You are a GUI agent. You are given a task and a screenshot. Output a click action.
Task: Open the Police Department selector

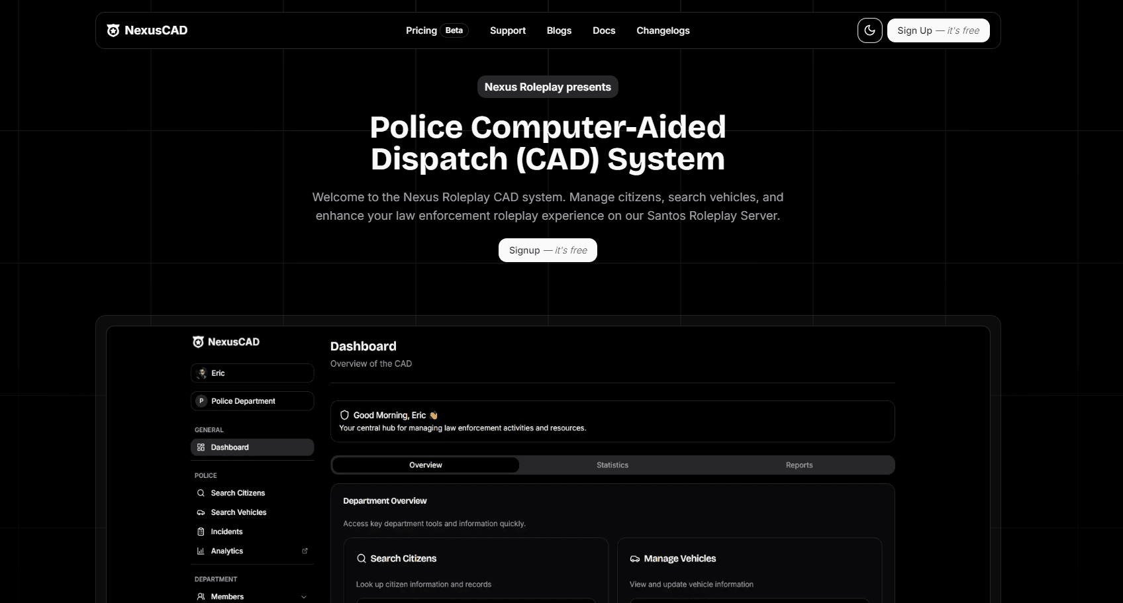pos(252,401)
